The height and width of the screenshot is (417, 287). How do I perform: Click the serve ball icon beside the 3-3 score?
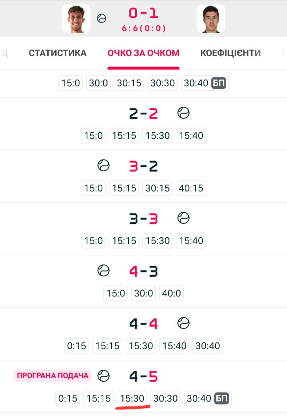tap(183, 218)
